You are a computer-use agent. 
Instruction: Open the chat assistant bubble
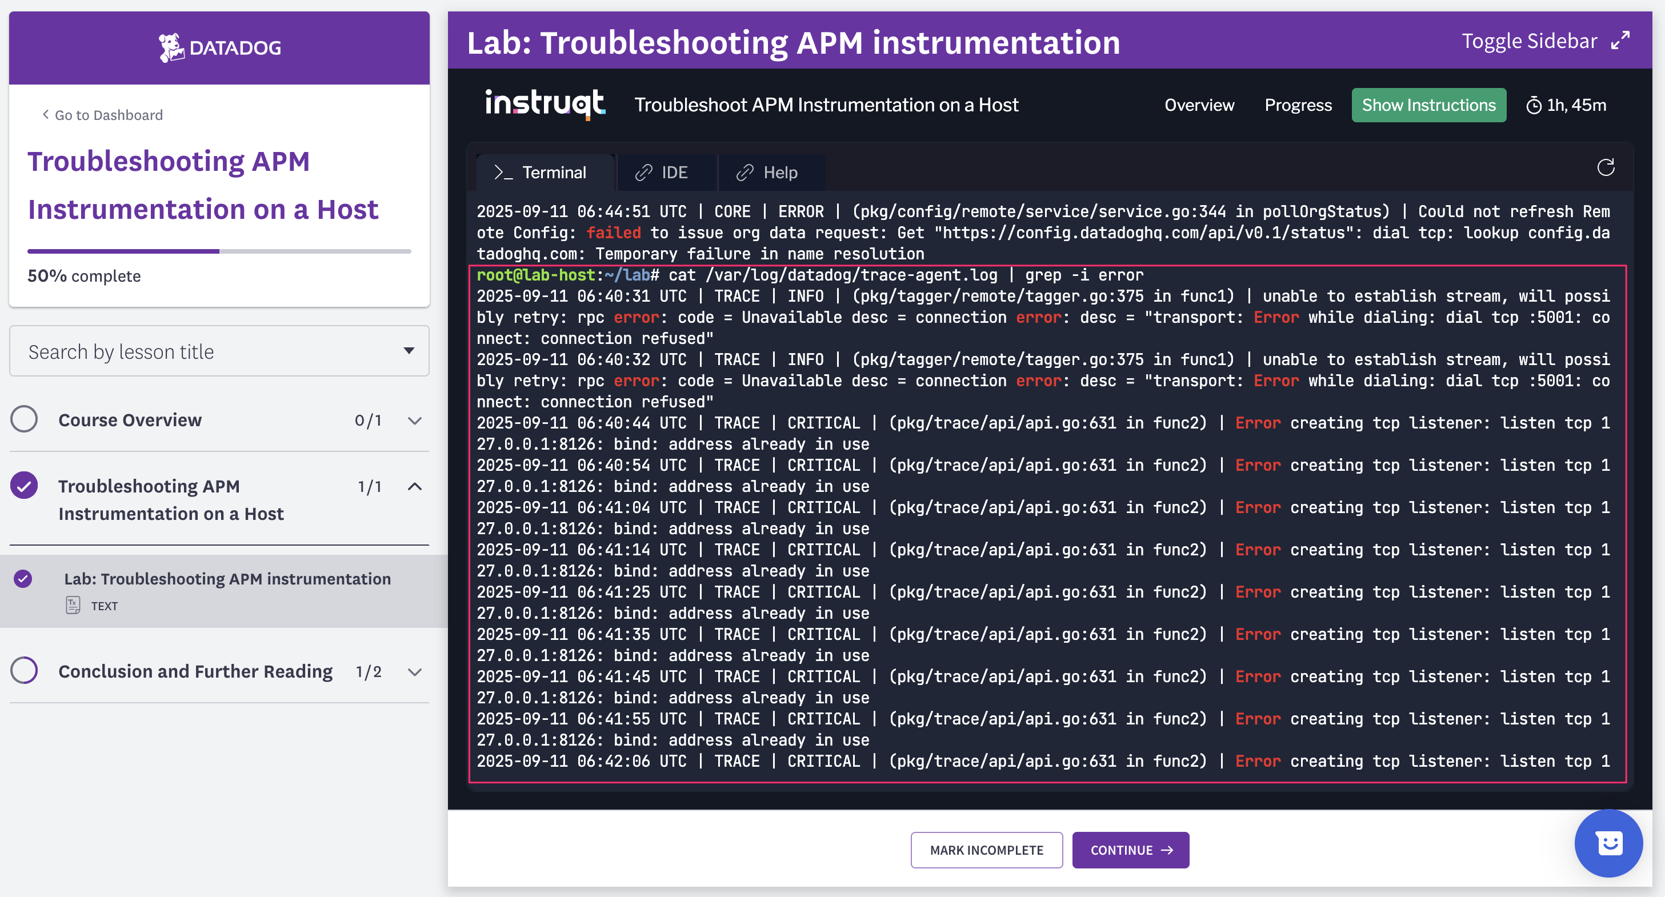click(1609, 843)
